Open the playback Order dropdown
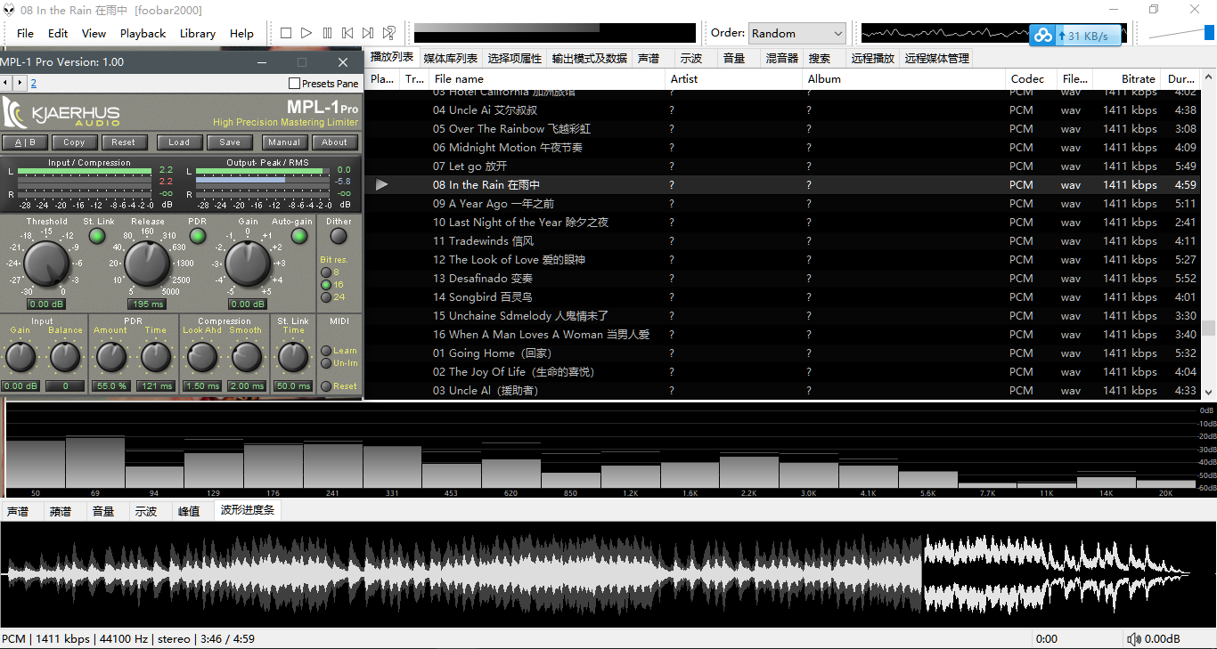The height and width of the screenshot is (649, 1217). (796, 33)
